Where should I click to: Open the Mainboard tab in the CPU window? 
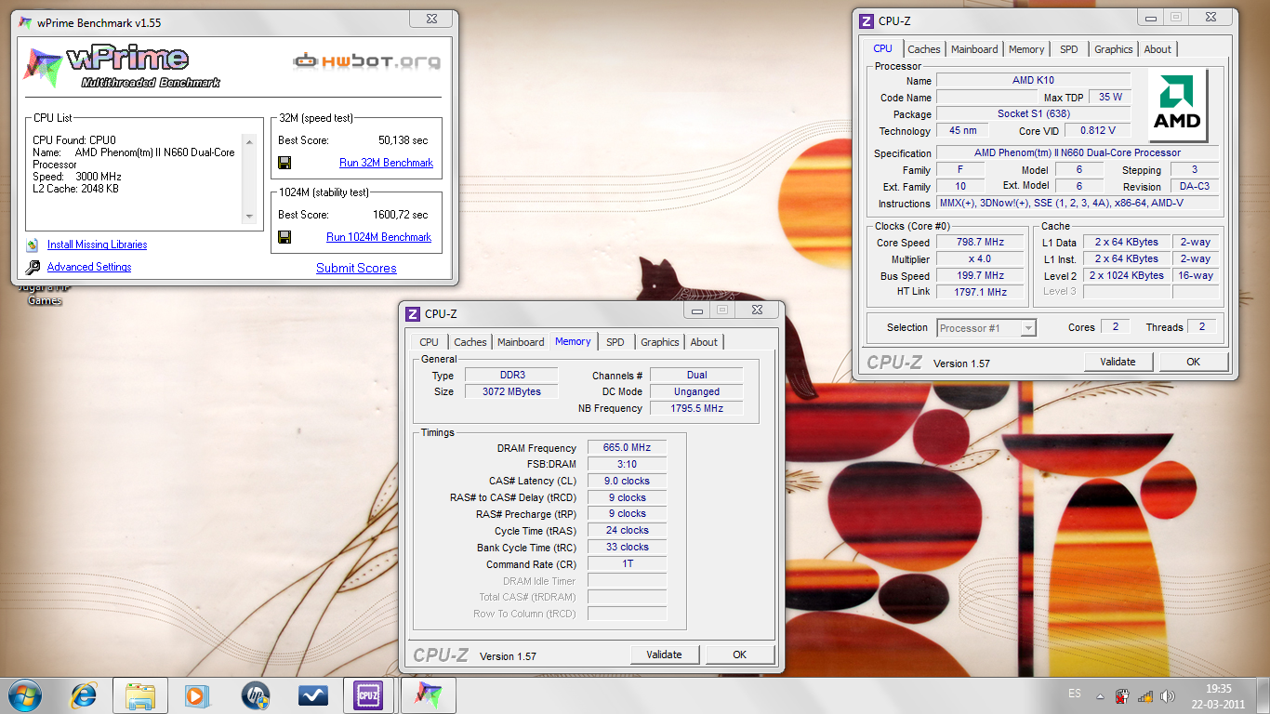coord(974,49)
